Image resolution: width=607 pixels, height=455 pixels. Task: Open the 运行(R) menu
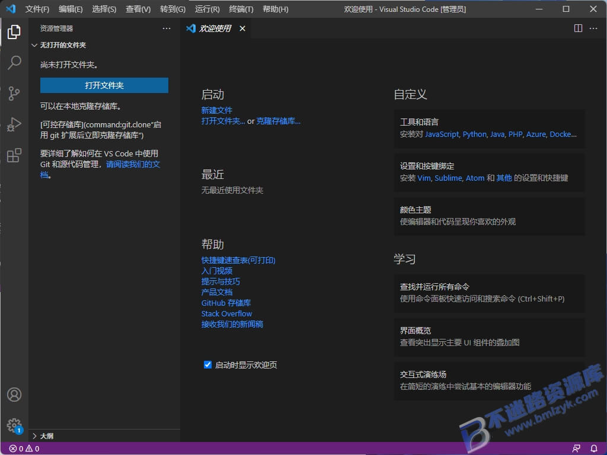click(x=207, y=9)
